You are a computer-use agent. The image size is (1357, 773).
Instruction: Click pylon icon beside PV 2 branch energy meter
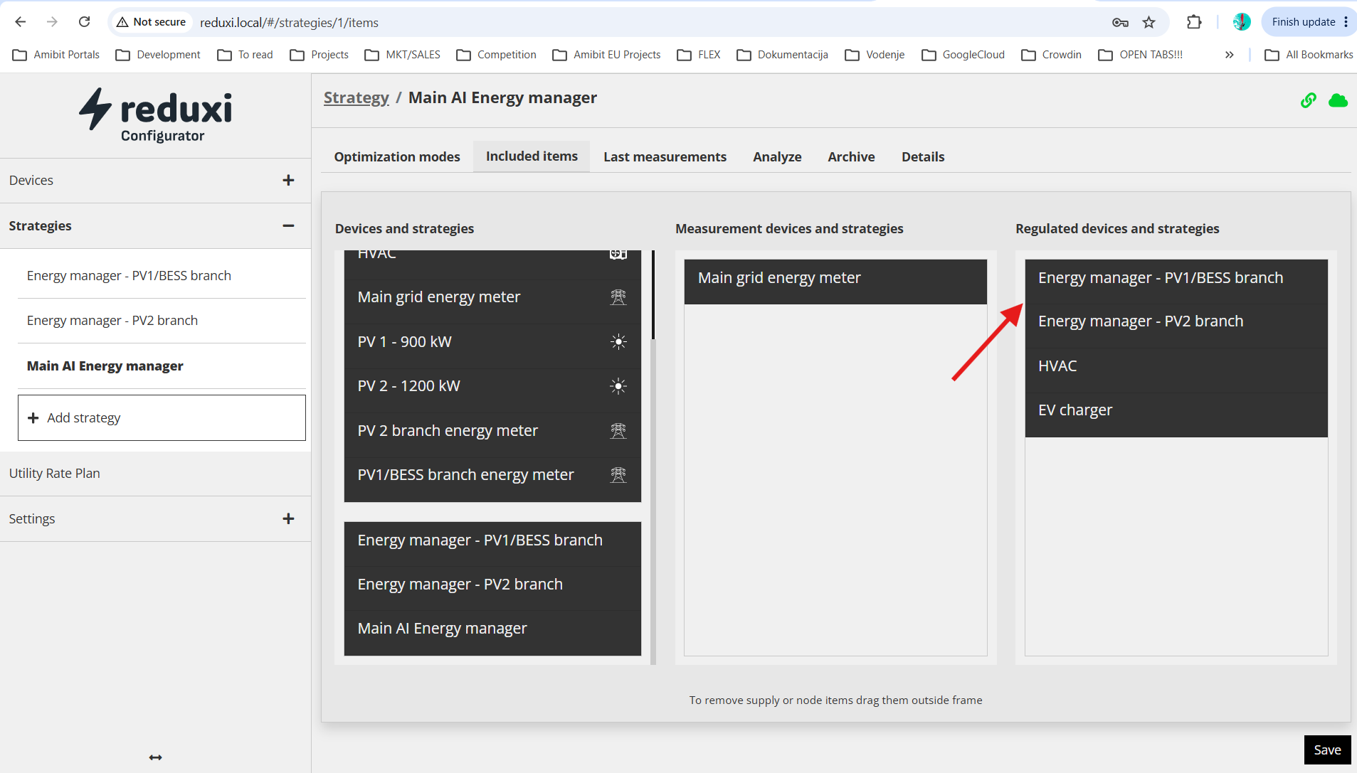(x=618, y=431)
